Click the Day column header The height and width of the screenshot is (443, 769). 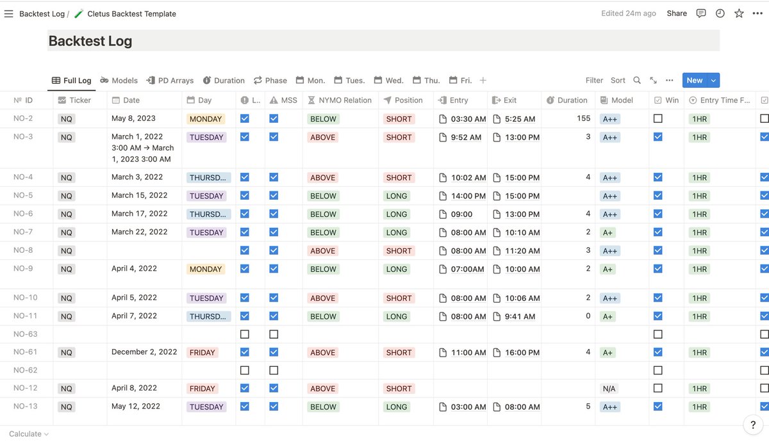tap(208, 100)
